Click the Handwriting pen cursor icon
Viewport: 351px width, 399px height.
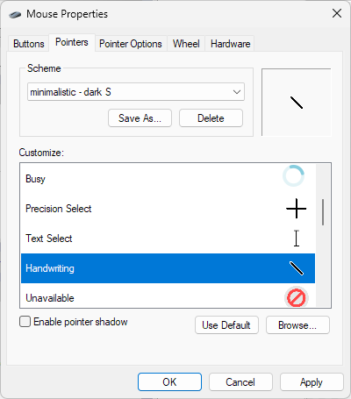[297, 268]
